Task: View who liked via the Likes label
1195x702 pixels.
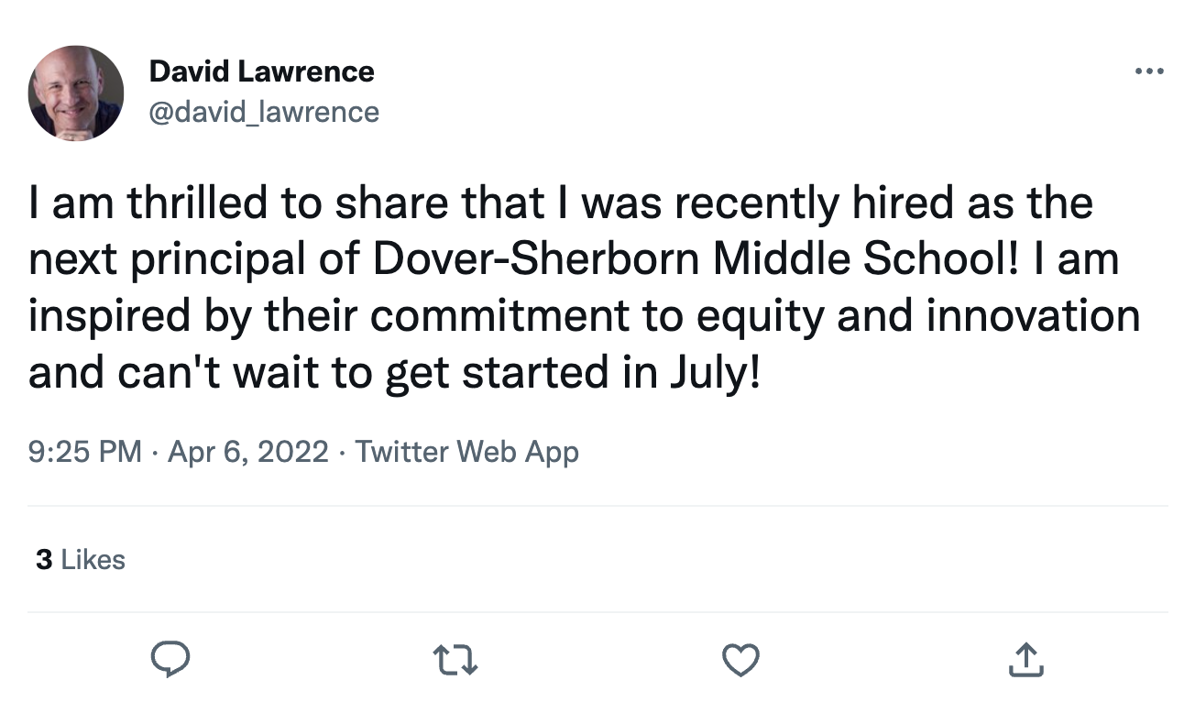Action: coord(93,560)
